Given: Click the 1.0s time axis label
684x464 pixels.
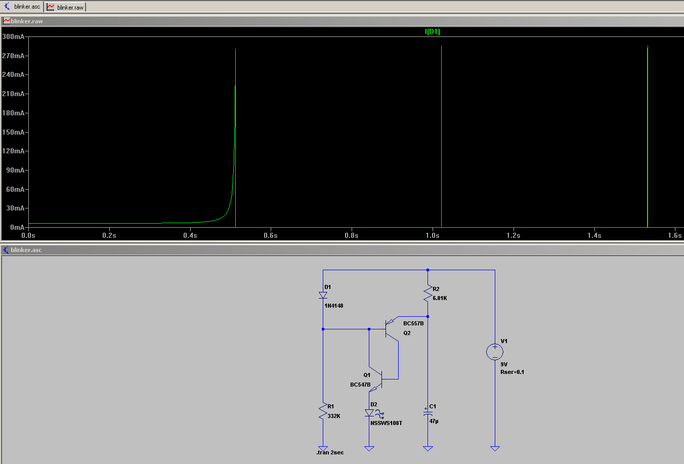Looking at the screenshot, I should click(x=433, y=235).
